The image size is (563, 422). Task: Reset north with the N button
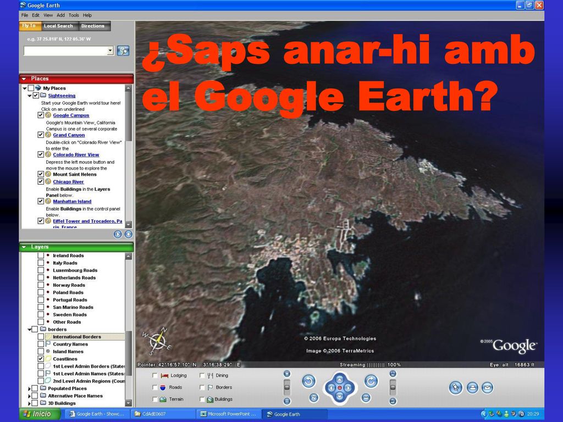click(314, 398)
